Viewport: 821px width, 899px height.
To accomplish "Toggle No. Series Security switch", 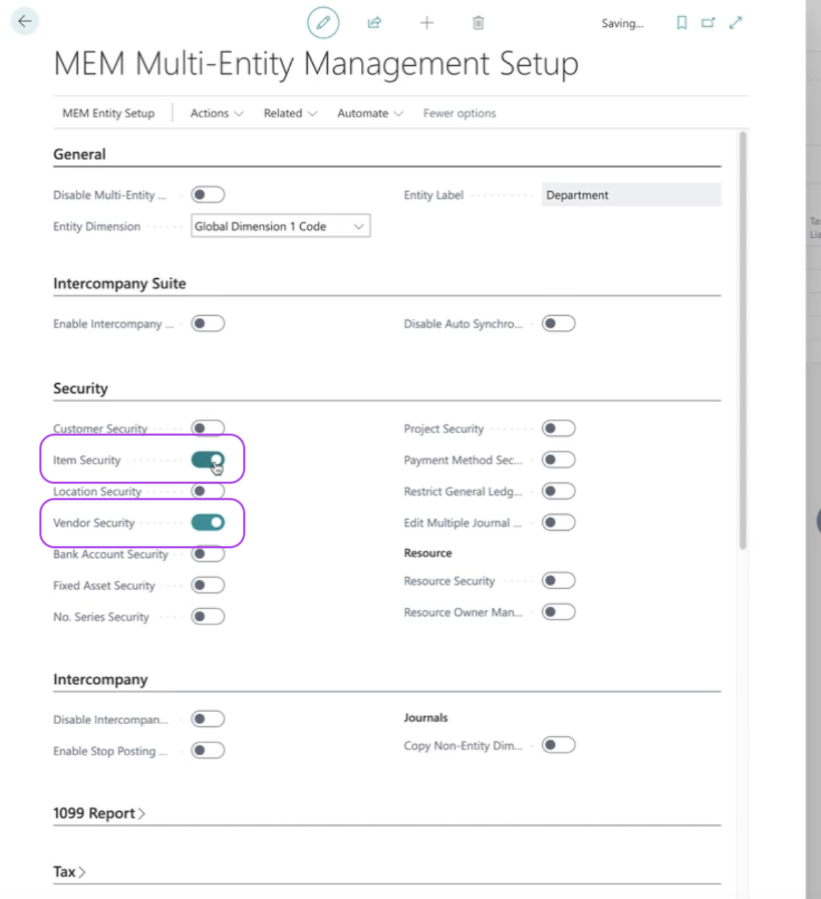I will click(x=208, y=617).
